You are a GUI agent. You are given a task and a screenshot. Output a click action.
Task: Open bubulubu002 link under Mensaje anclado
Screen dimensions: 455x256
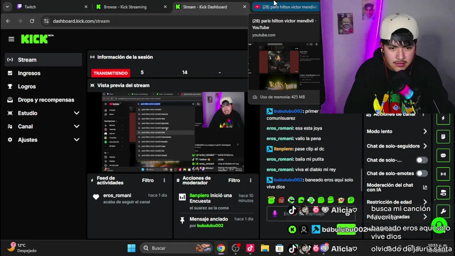pos(210,226)
